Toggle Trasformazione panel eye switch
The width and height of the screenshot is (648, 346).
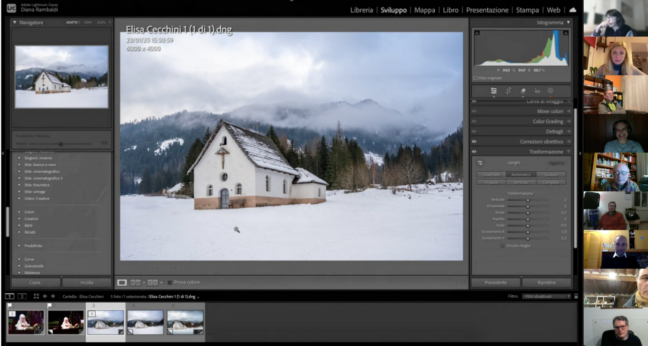click(474, 152)
